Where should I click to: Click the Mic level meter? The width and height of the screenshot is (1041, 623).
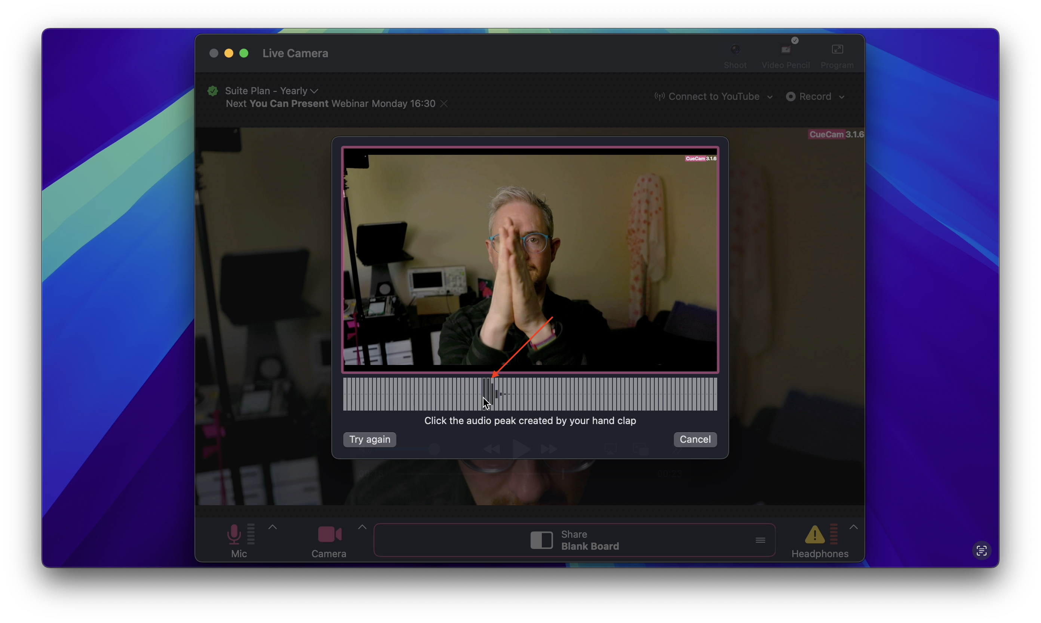251,534
